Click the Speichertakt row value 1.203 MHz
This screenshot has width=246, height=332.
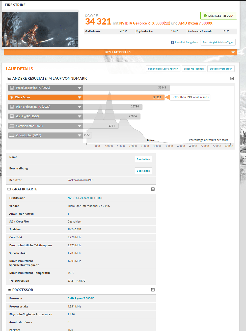74,253
